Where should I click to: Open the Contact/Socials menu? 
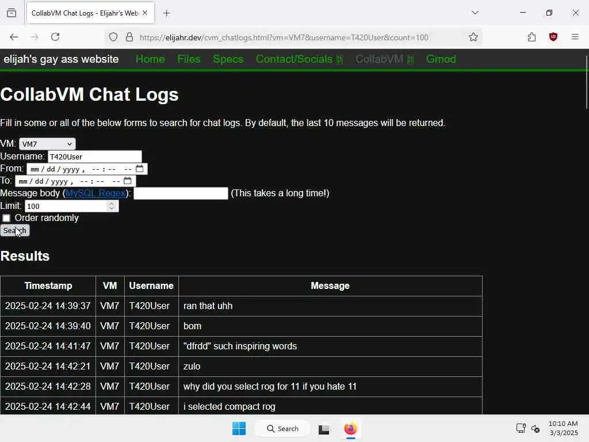pyautogui.click(x=299, y=59)
